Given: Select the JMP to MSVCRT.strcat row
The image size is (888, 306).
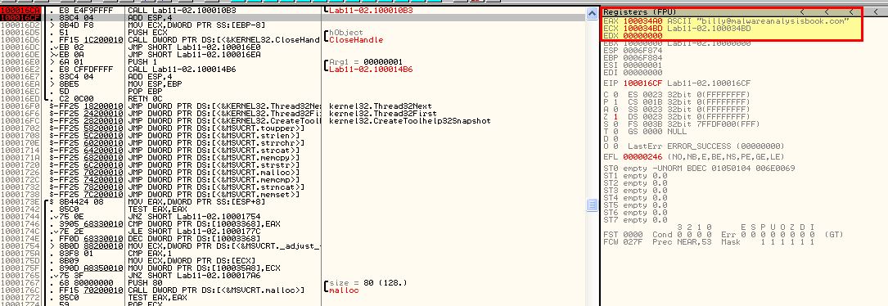Looking at the screenshot, I should coord(214,151).
